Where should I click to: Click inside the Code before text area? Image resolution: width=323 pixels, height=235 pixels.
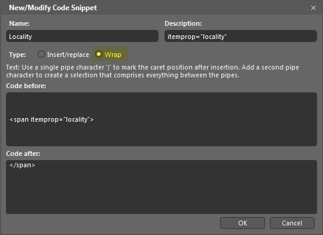coord(161,119)
